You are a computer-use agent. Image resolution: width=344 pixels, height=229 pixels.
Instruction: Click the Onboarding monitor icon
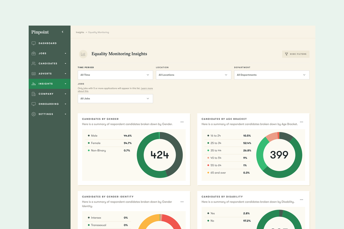tap(34, 104)
